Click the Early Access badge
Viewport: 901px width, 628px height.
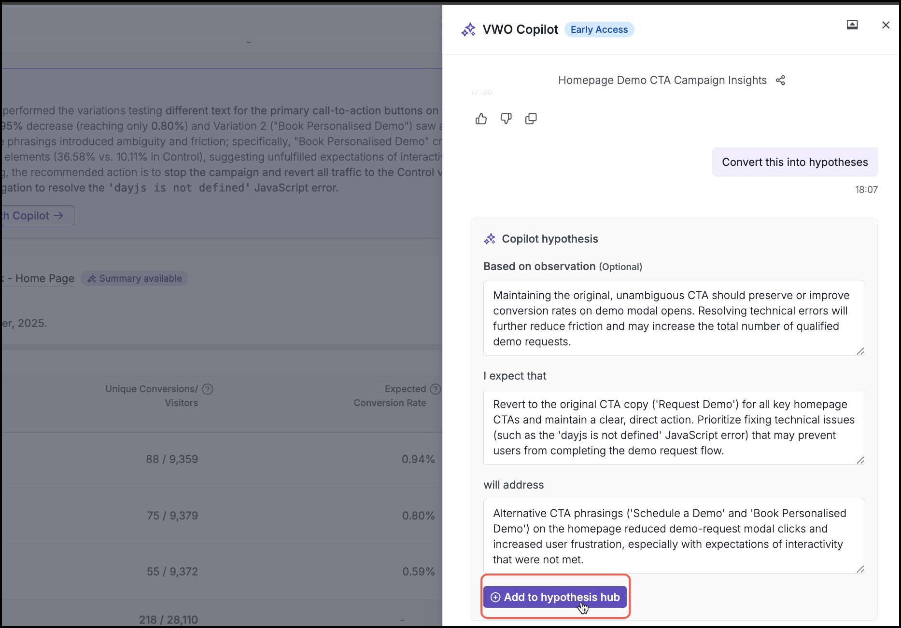coord(599,30)
